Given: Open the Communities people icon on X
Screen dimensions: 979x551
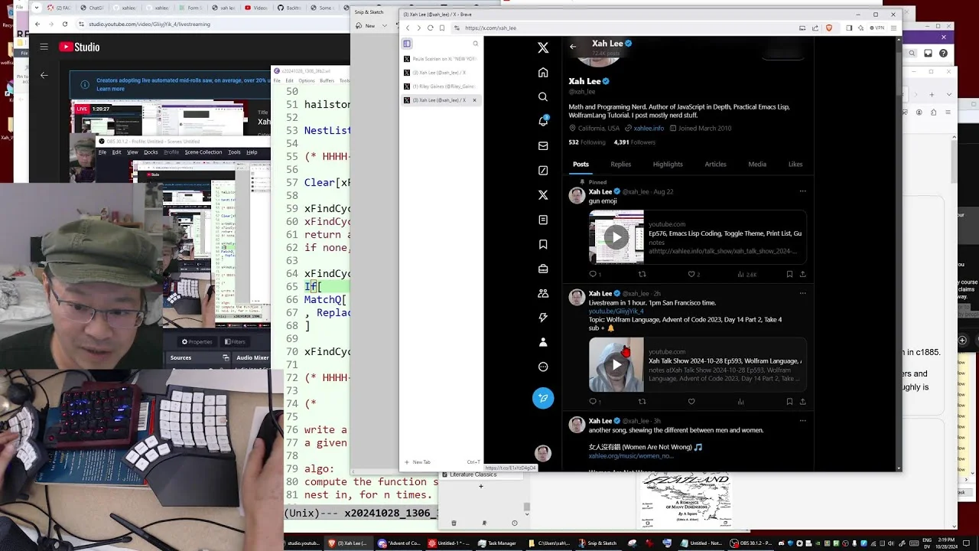Looking at the screenshot, I should (543, 293).
